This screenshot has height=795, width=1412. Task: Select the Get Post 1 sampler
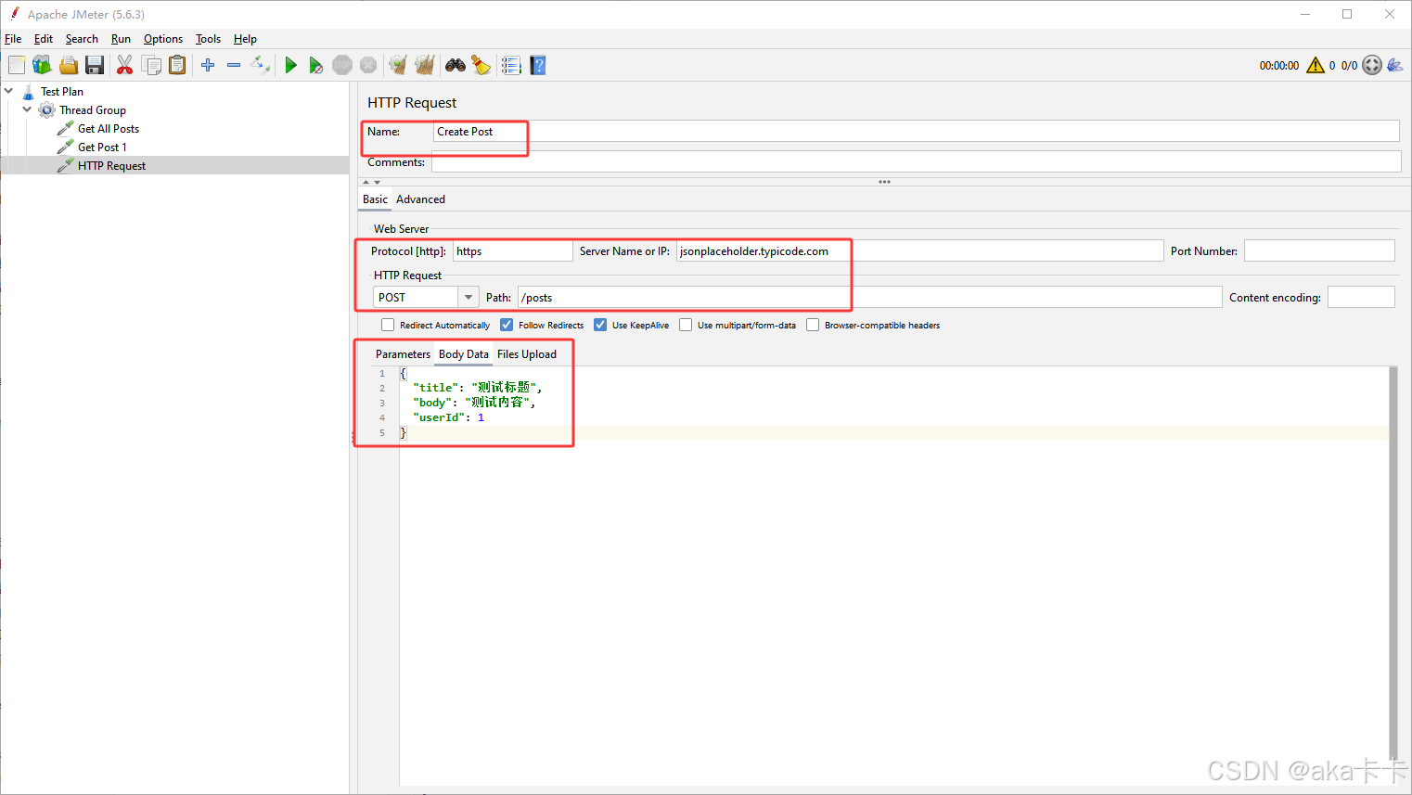pos(102,147)
